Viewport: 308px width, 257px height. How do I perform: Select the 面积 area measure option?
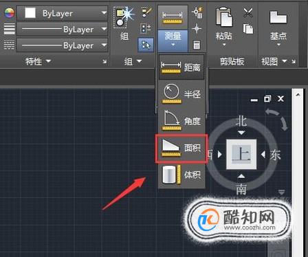[181, 148]
